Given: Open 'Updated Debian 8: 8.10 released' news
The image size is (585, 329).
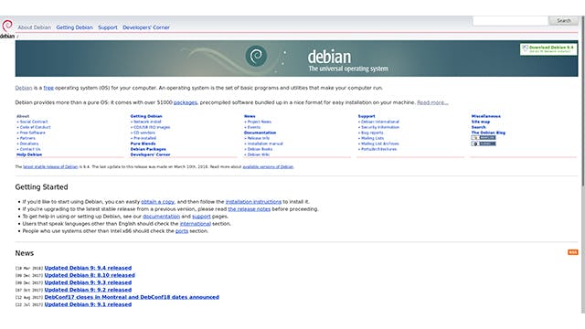Looking at the screenshot, I should 90,275.
